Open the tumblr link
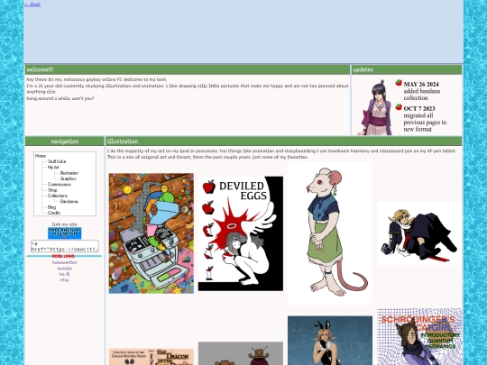487x365 pixels. click(65, 269)
